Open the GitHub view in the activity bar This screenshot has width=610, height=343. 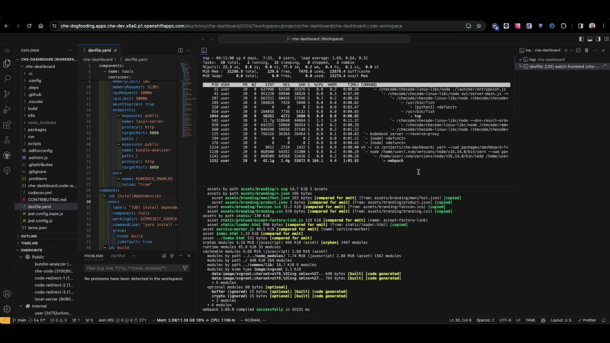(7, 155)
